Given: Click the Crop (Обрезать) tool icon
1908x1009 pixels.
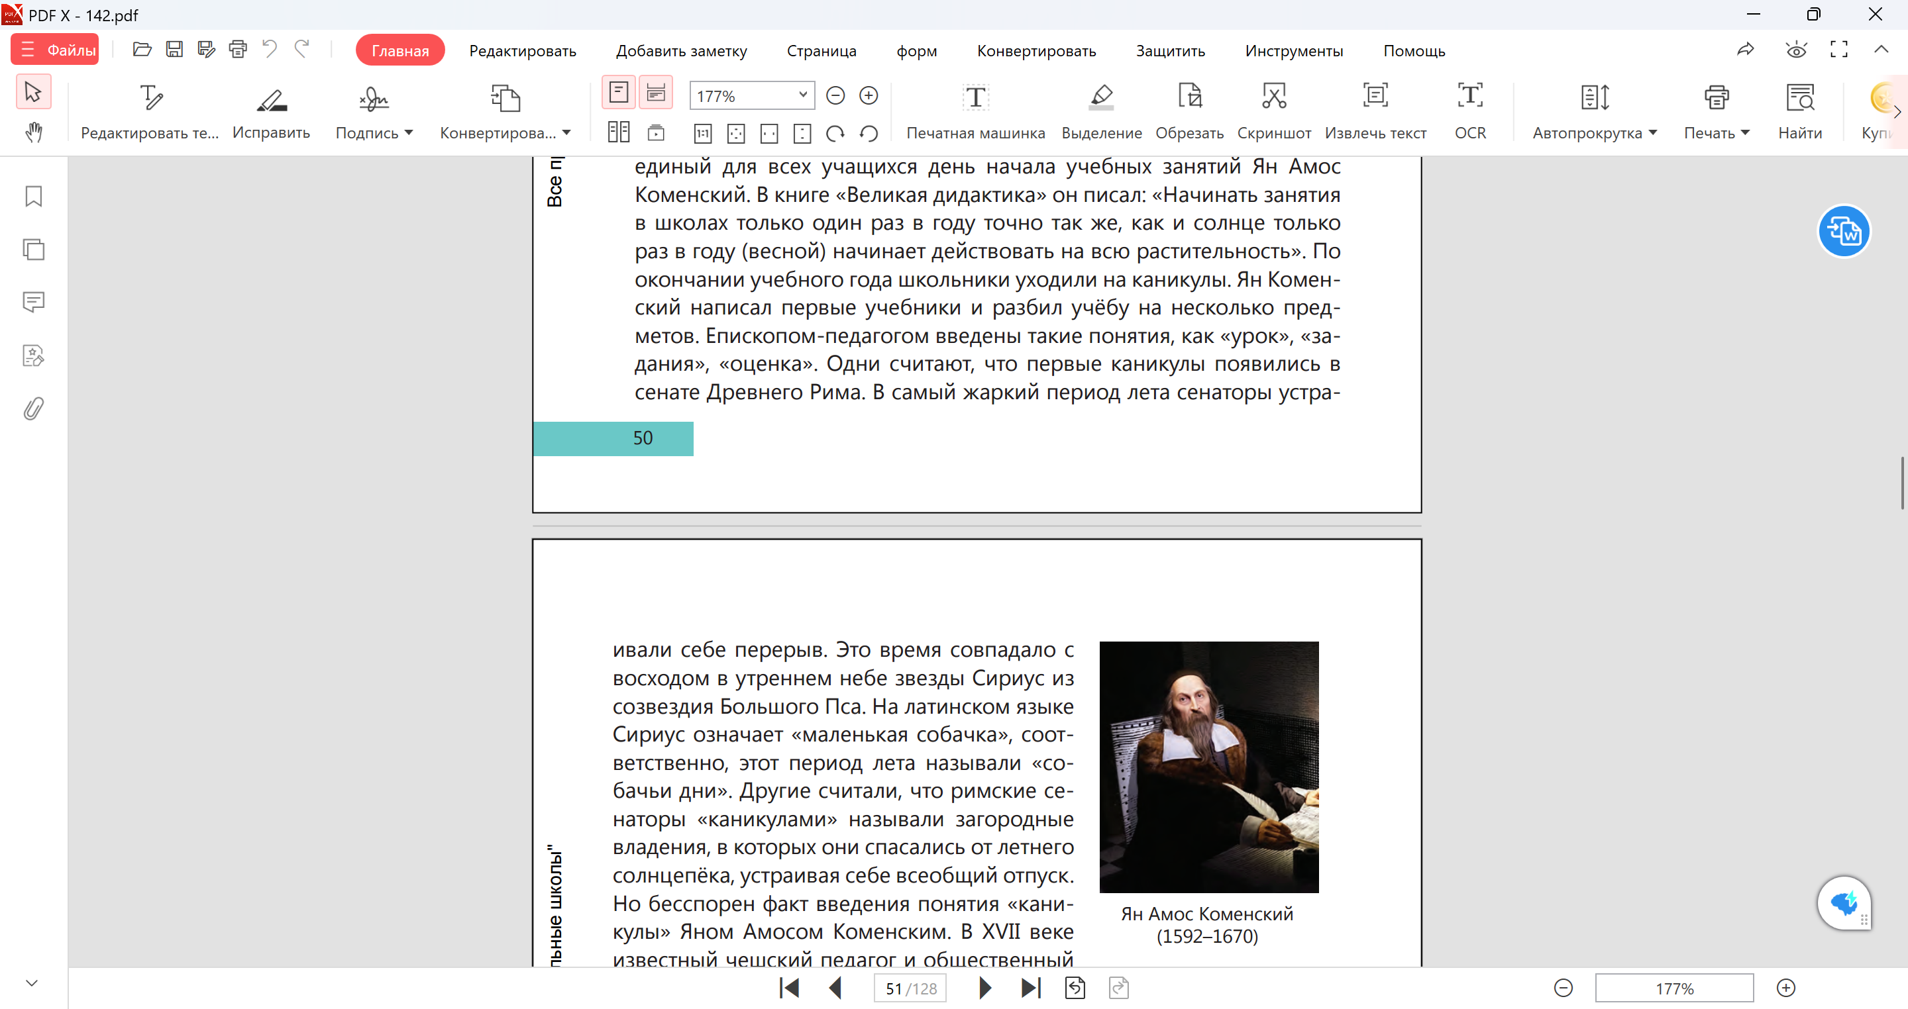Looking at the screenshot, I should [1189, 96].
